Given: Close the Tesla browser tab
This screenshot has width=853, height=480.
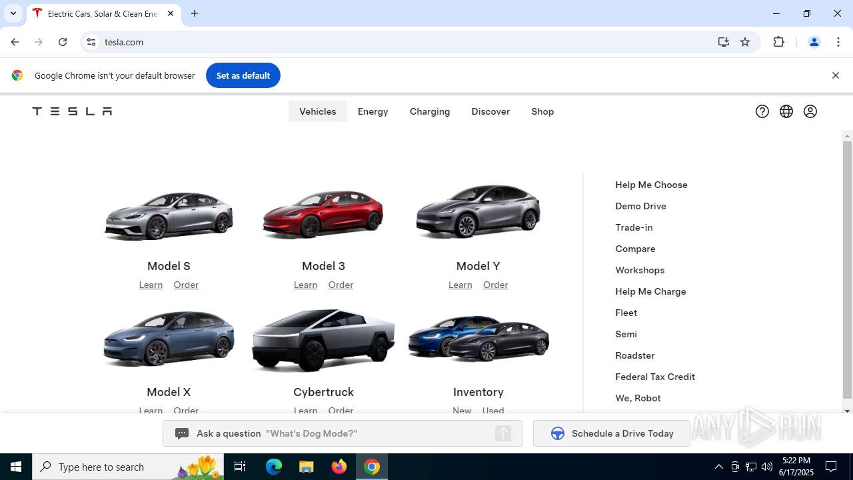Looking at the screenshot, I should pyautogui.click(x=171, y=13).
